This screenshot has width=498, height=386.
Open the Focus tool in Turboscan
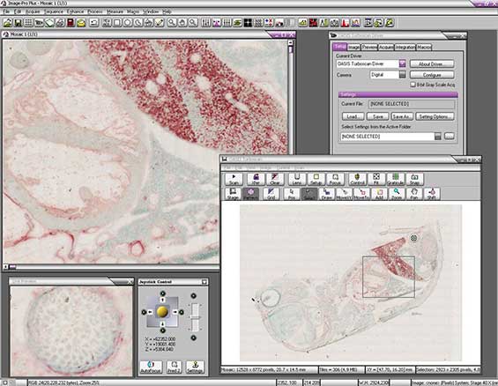[335, 180]
